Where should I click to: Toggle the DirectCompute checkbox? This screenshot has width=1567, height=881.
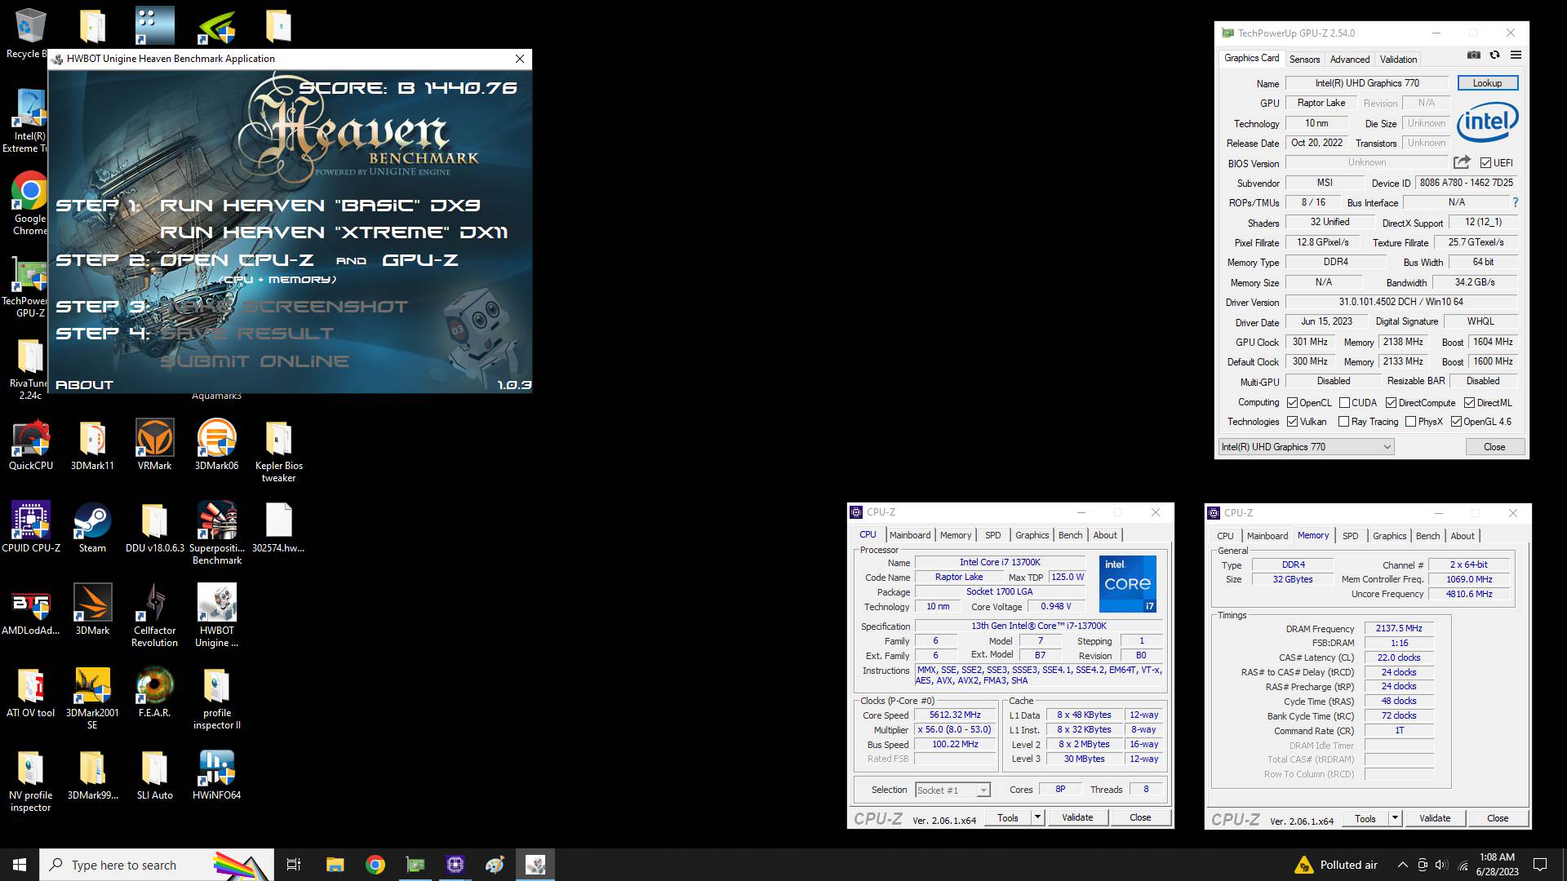coord(1391,403)
